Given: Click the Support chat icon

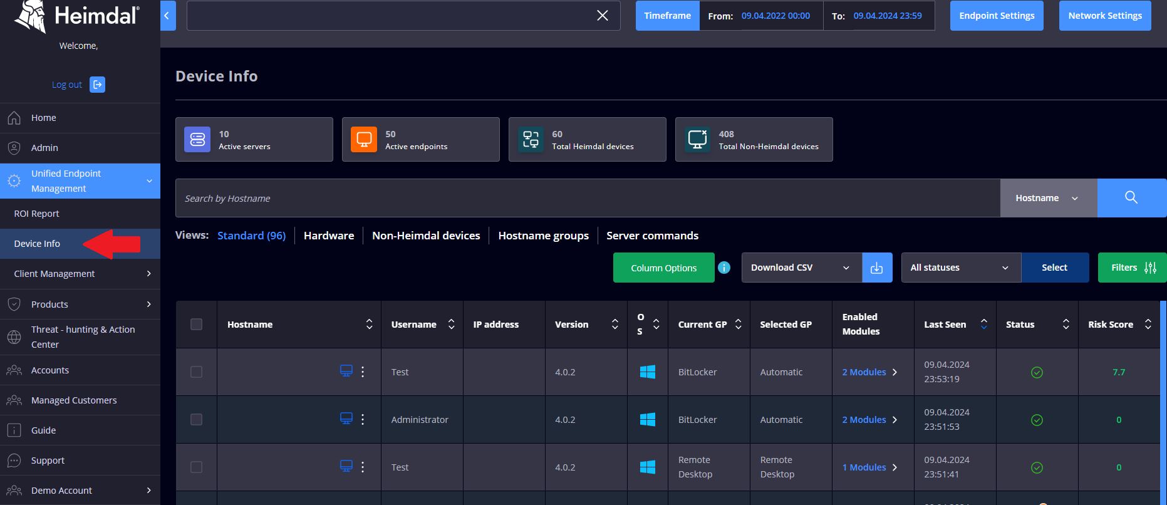Looking at the screenshot, I should click(14, 461).
